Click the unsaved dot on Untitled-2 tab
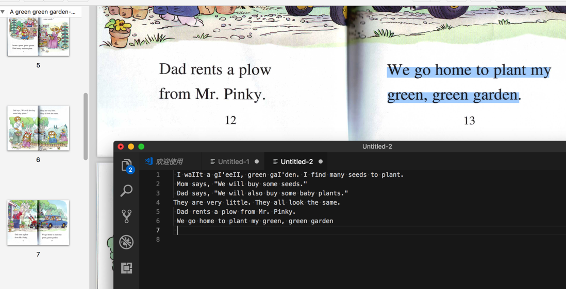The width and height of the screenshot is (566, 289). 321,161
